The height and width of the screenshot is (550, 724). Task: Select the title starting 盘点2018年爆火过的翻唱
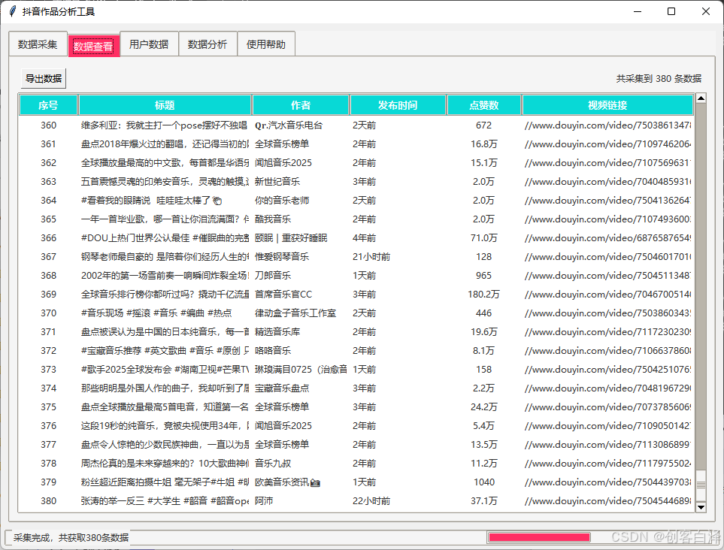165,144
